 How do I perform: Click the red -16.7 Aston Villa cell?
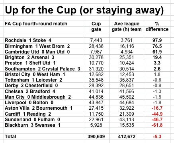pyautogui.click(x=157, y=108)
